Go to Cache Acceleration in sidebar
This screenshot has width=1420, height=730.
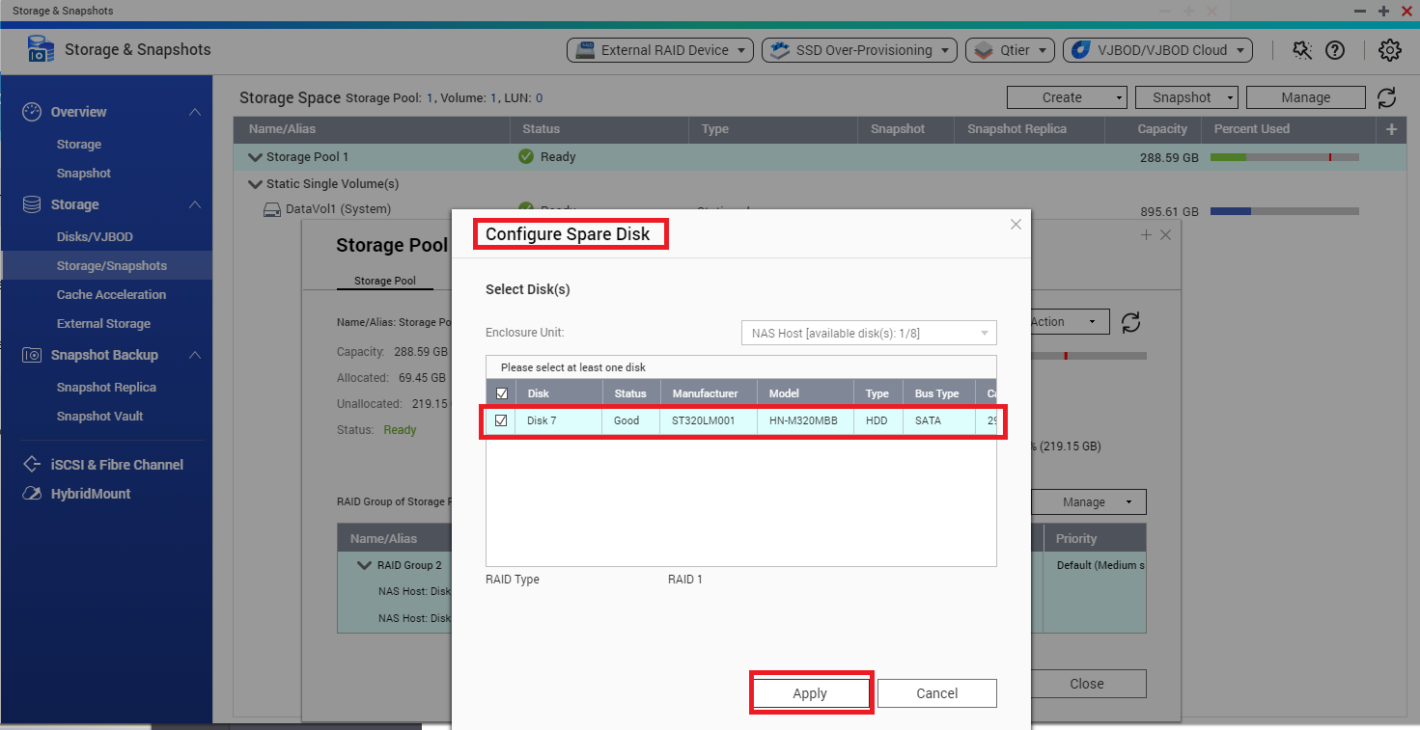point(111,295)
